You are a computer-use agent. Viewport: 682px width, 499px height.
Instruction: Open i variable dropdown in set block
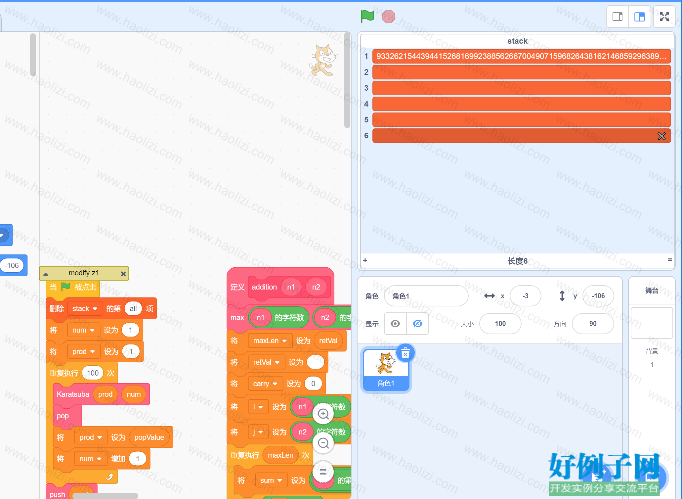(258, 407)
